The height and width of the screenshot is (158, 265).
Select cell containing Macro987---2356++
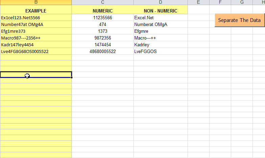point(36,38)
